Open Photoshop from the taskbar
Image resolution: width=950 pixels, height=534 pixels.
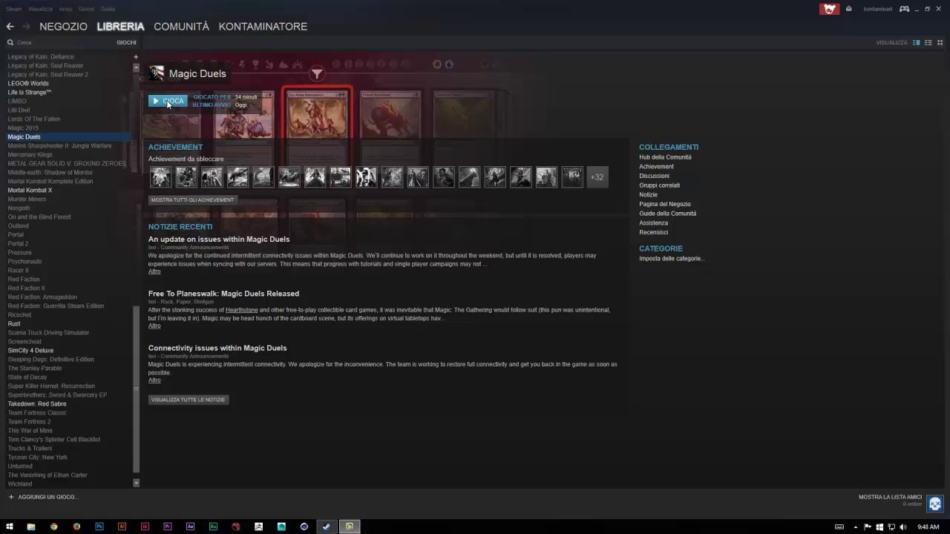[99, 527]
